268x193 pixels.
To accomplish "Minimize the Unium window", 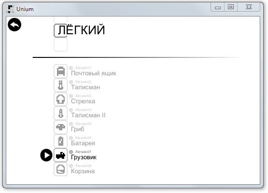I will [218, 7].
